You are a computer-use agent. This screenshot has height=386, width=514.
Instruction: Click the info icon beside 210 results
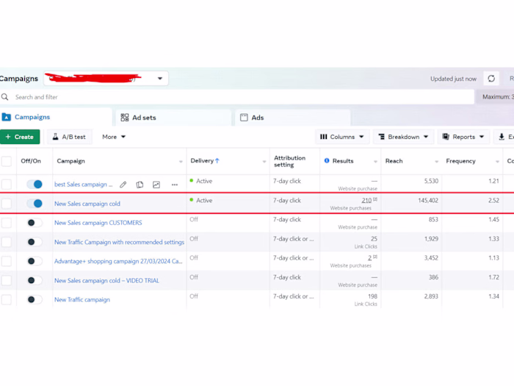[375, 199]
